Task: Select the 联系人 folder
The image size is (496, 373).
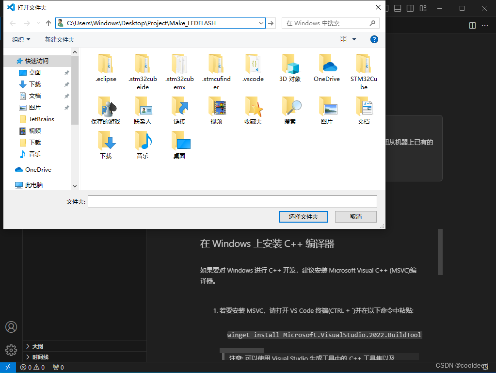Action: [x=143, y=111]
